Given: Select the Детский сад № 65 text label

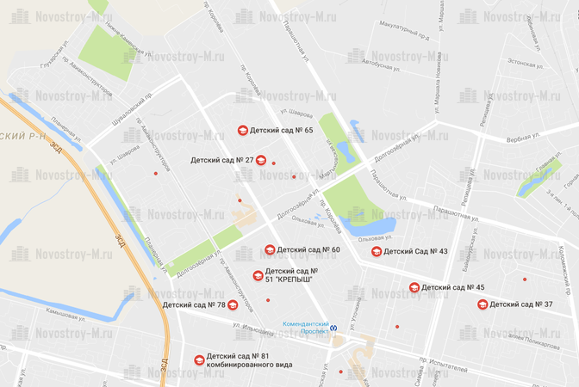Looking at the screenshot, I should [282, 130].
